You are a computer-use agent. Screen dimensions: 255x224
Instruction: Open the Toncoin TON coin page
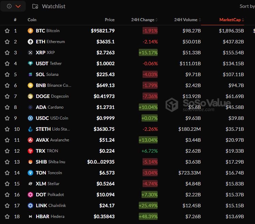[49, 173]
